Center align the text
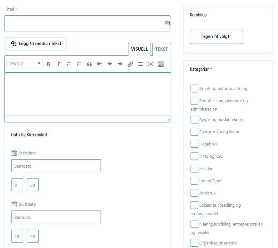 [110, 64]
